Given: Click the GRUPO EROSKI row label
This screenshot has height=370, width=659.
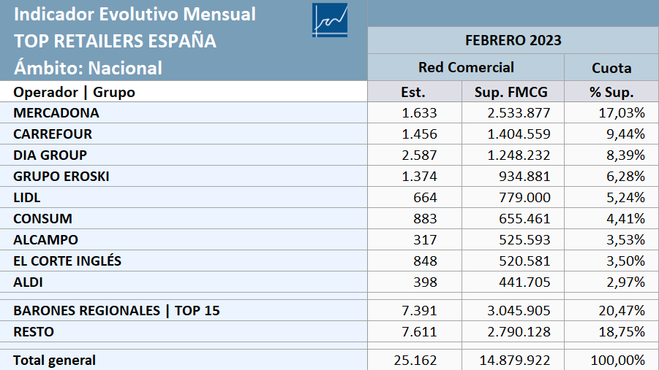Looking at the screenshot, I should [x=61, y=176].
